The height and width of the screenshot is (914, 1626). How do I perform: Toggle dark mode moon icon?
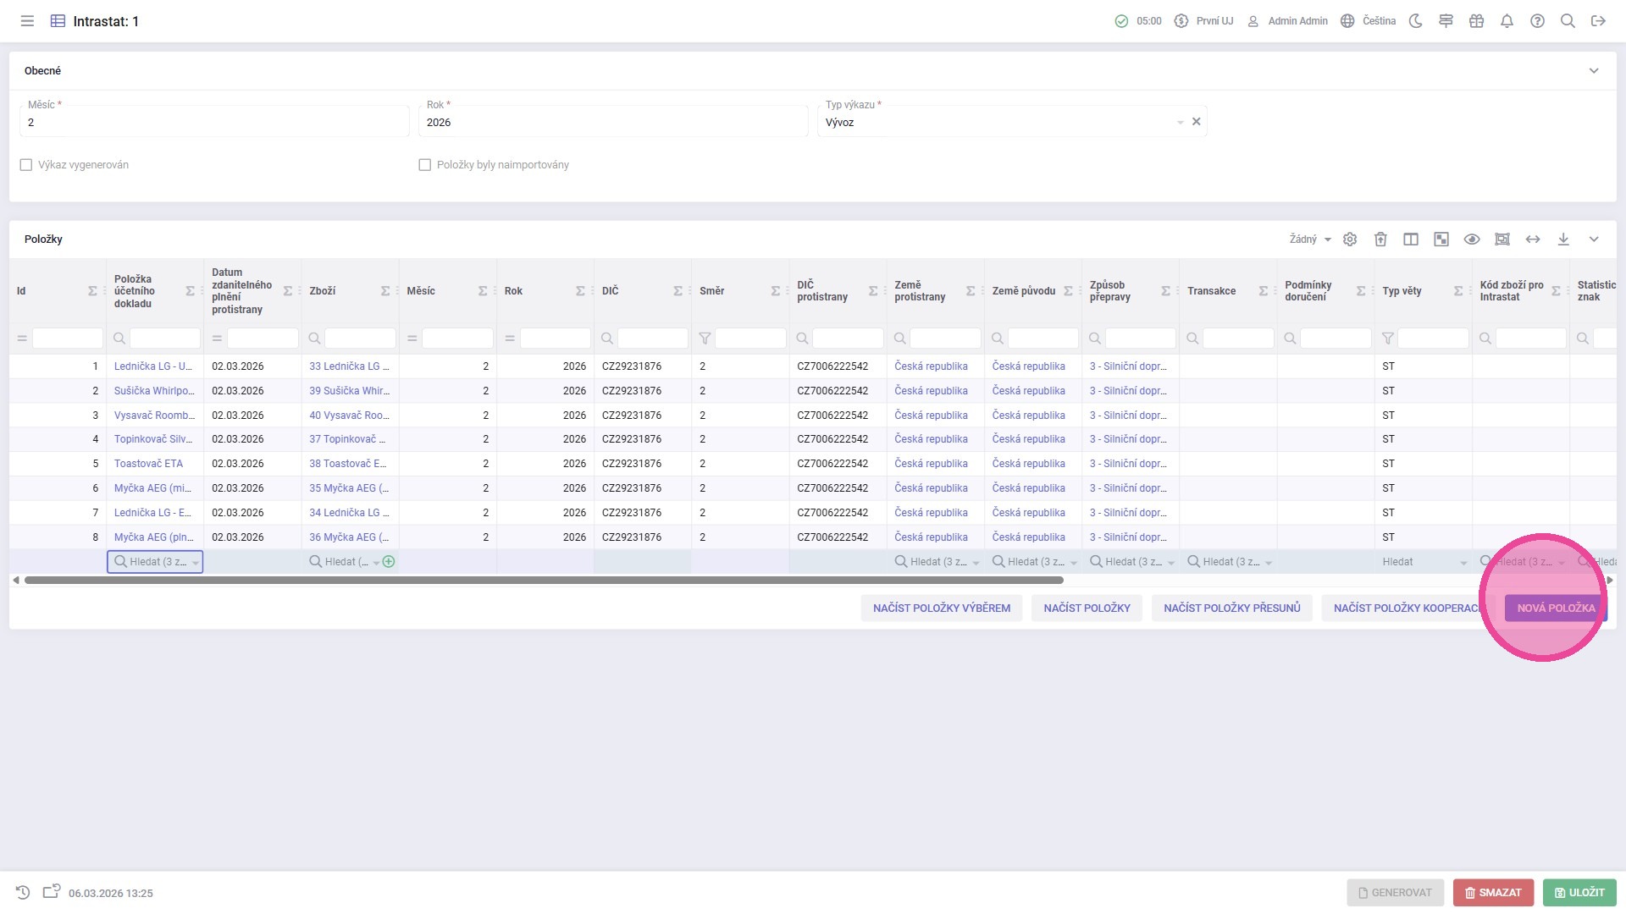point(1415,21)
